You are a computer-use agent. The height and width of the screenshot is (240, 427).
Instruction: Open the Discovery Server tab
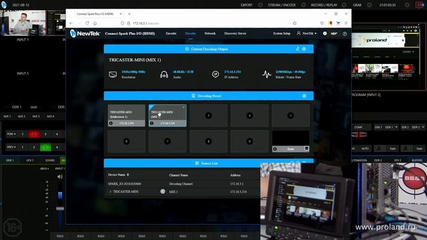[x=235, y=33]
